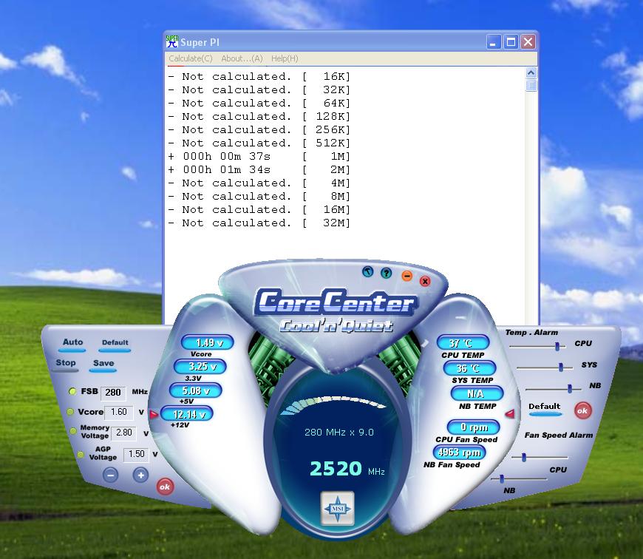Open the Help(H) menu in Super PI
643x559 pixels.
coord(285,58)
